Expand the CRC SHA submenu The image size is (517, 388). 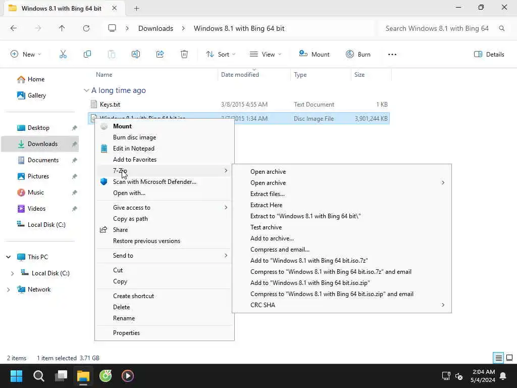[x=443, y=305]
